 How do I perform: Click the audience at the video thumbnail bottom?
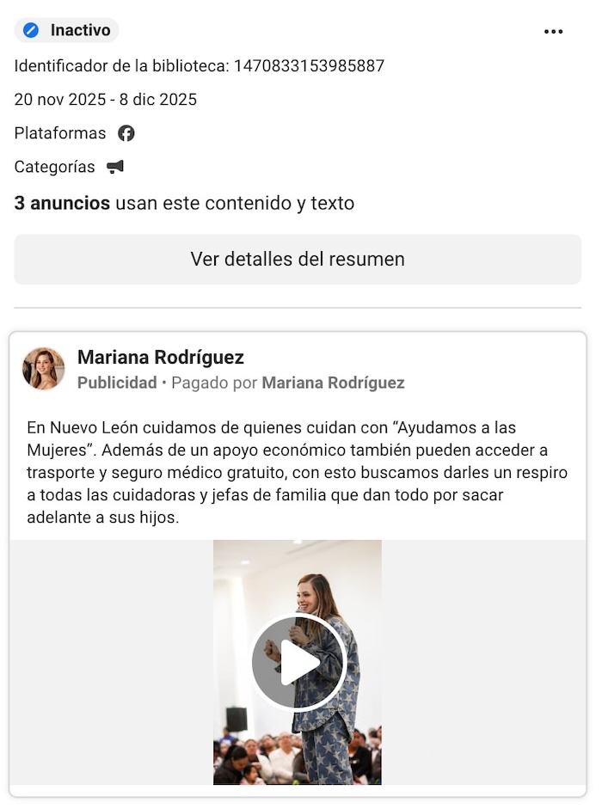[x=258, y=757]
